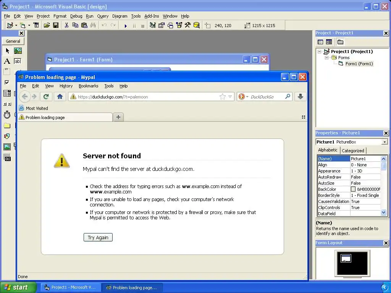Select the ComboBox control in the toolbox
Image resolution: width=391 pixels, height=293 pixels.
click(7, 93)
